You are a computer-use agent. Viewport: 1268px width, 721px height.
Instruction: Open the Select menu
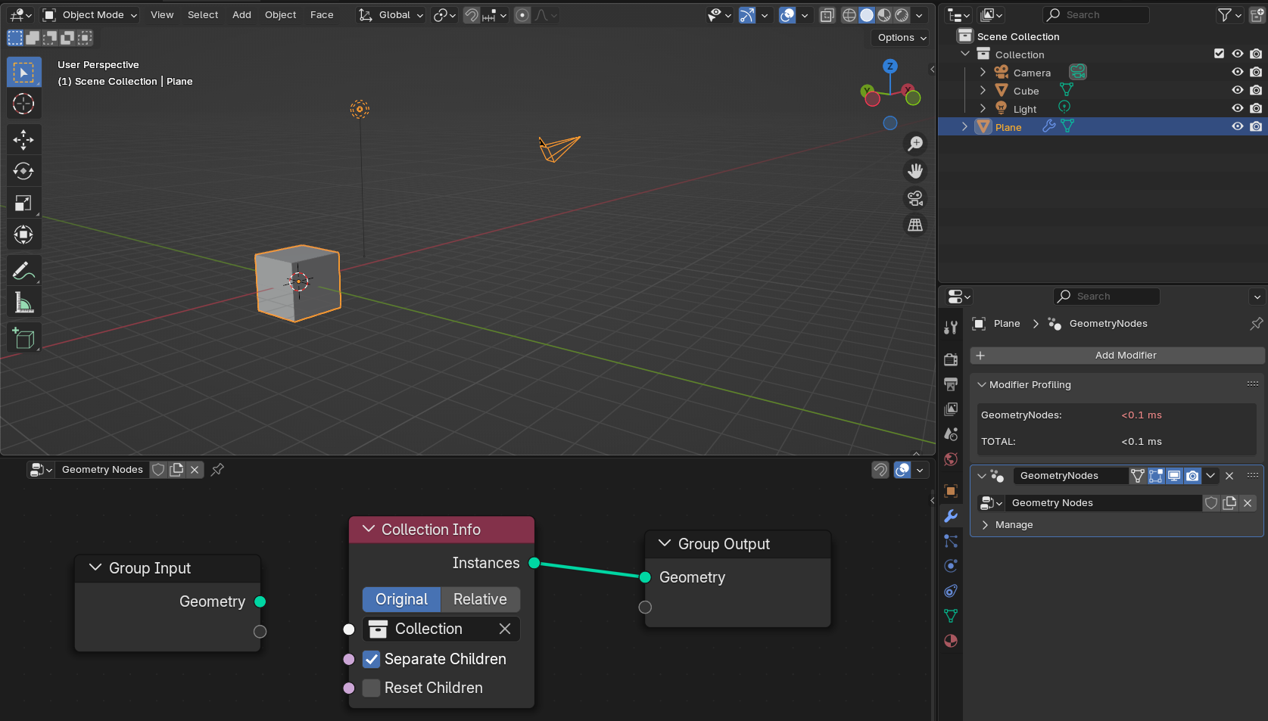pos(203,15)
